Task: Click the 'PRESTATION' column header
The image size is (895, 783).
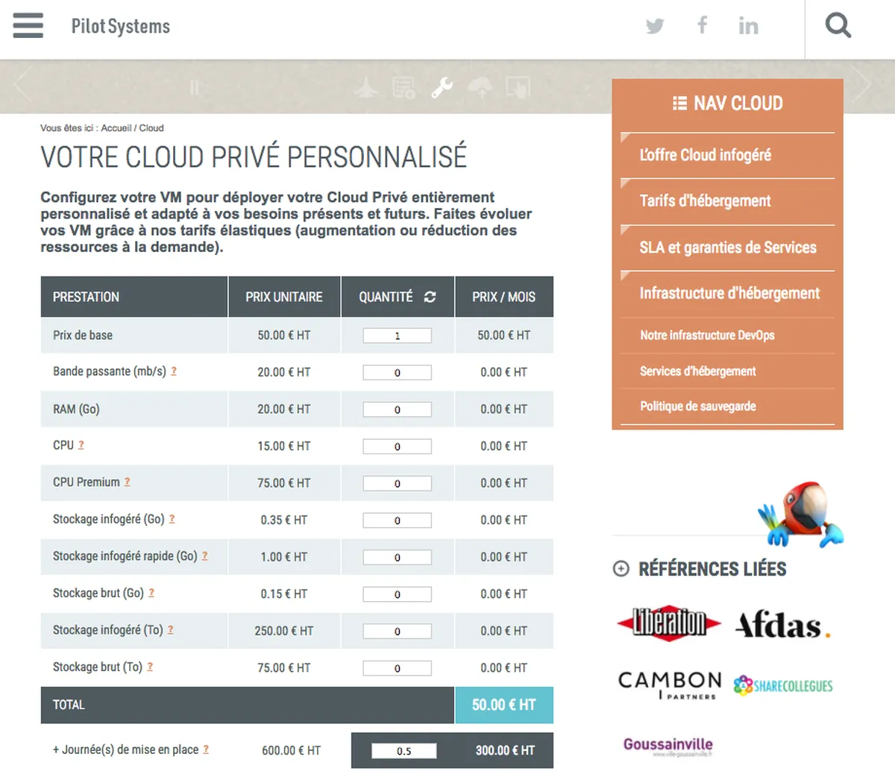Action: click(x=134, y=297)
